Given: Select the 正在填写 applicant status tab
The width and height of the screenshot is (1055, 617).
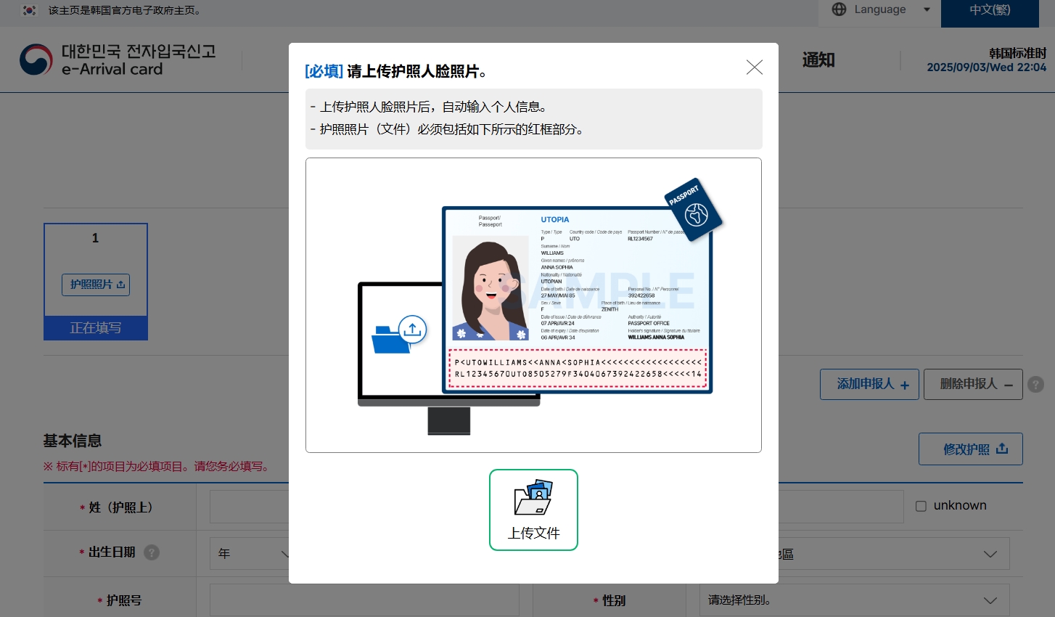Looking at the screenshot, I should pos(96,328).
